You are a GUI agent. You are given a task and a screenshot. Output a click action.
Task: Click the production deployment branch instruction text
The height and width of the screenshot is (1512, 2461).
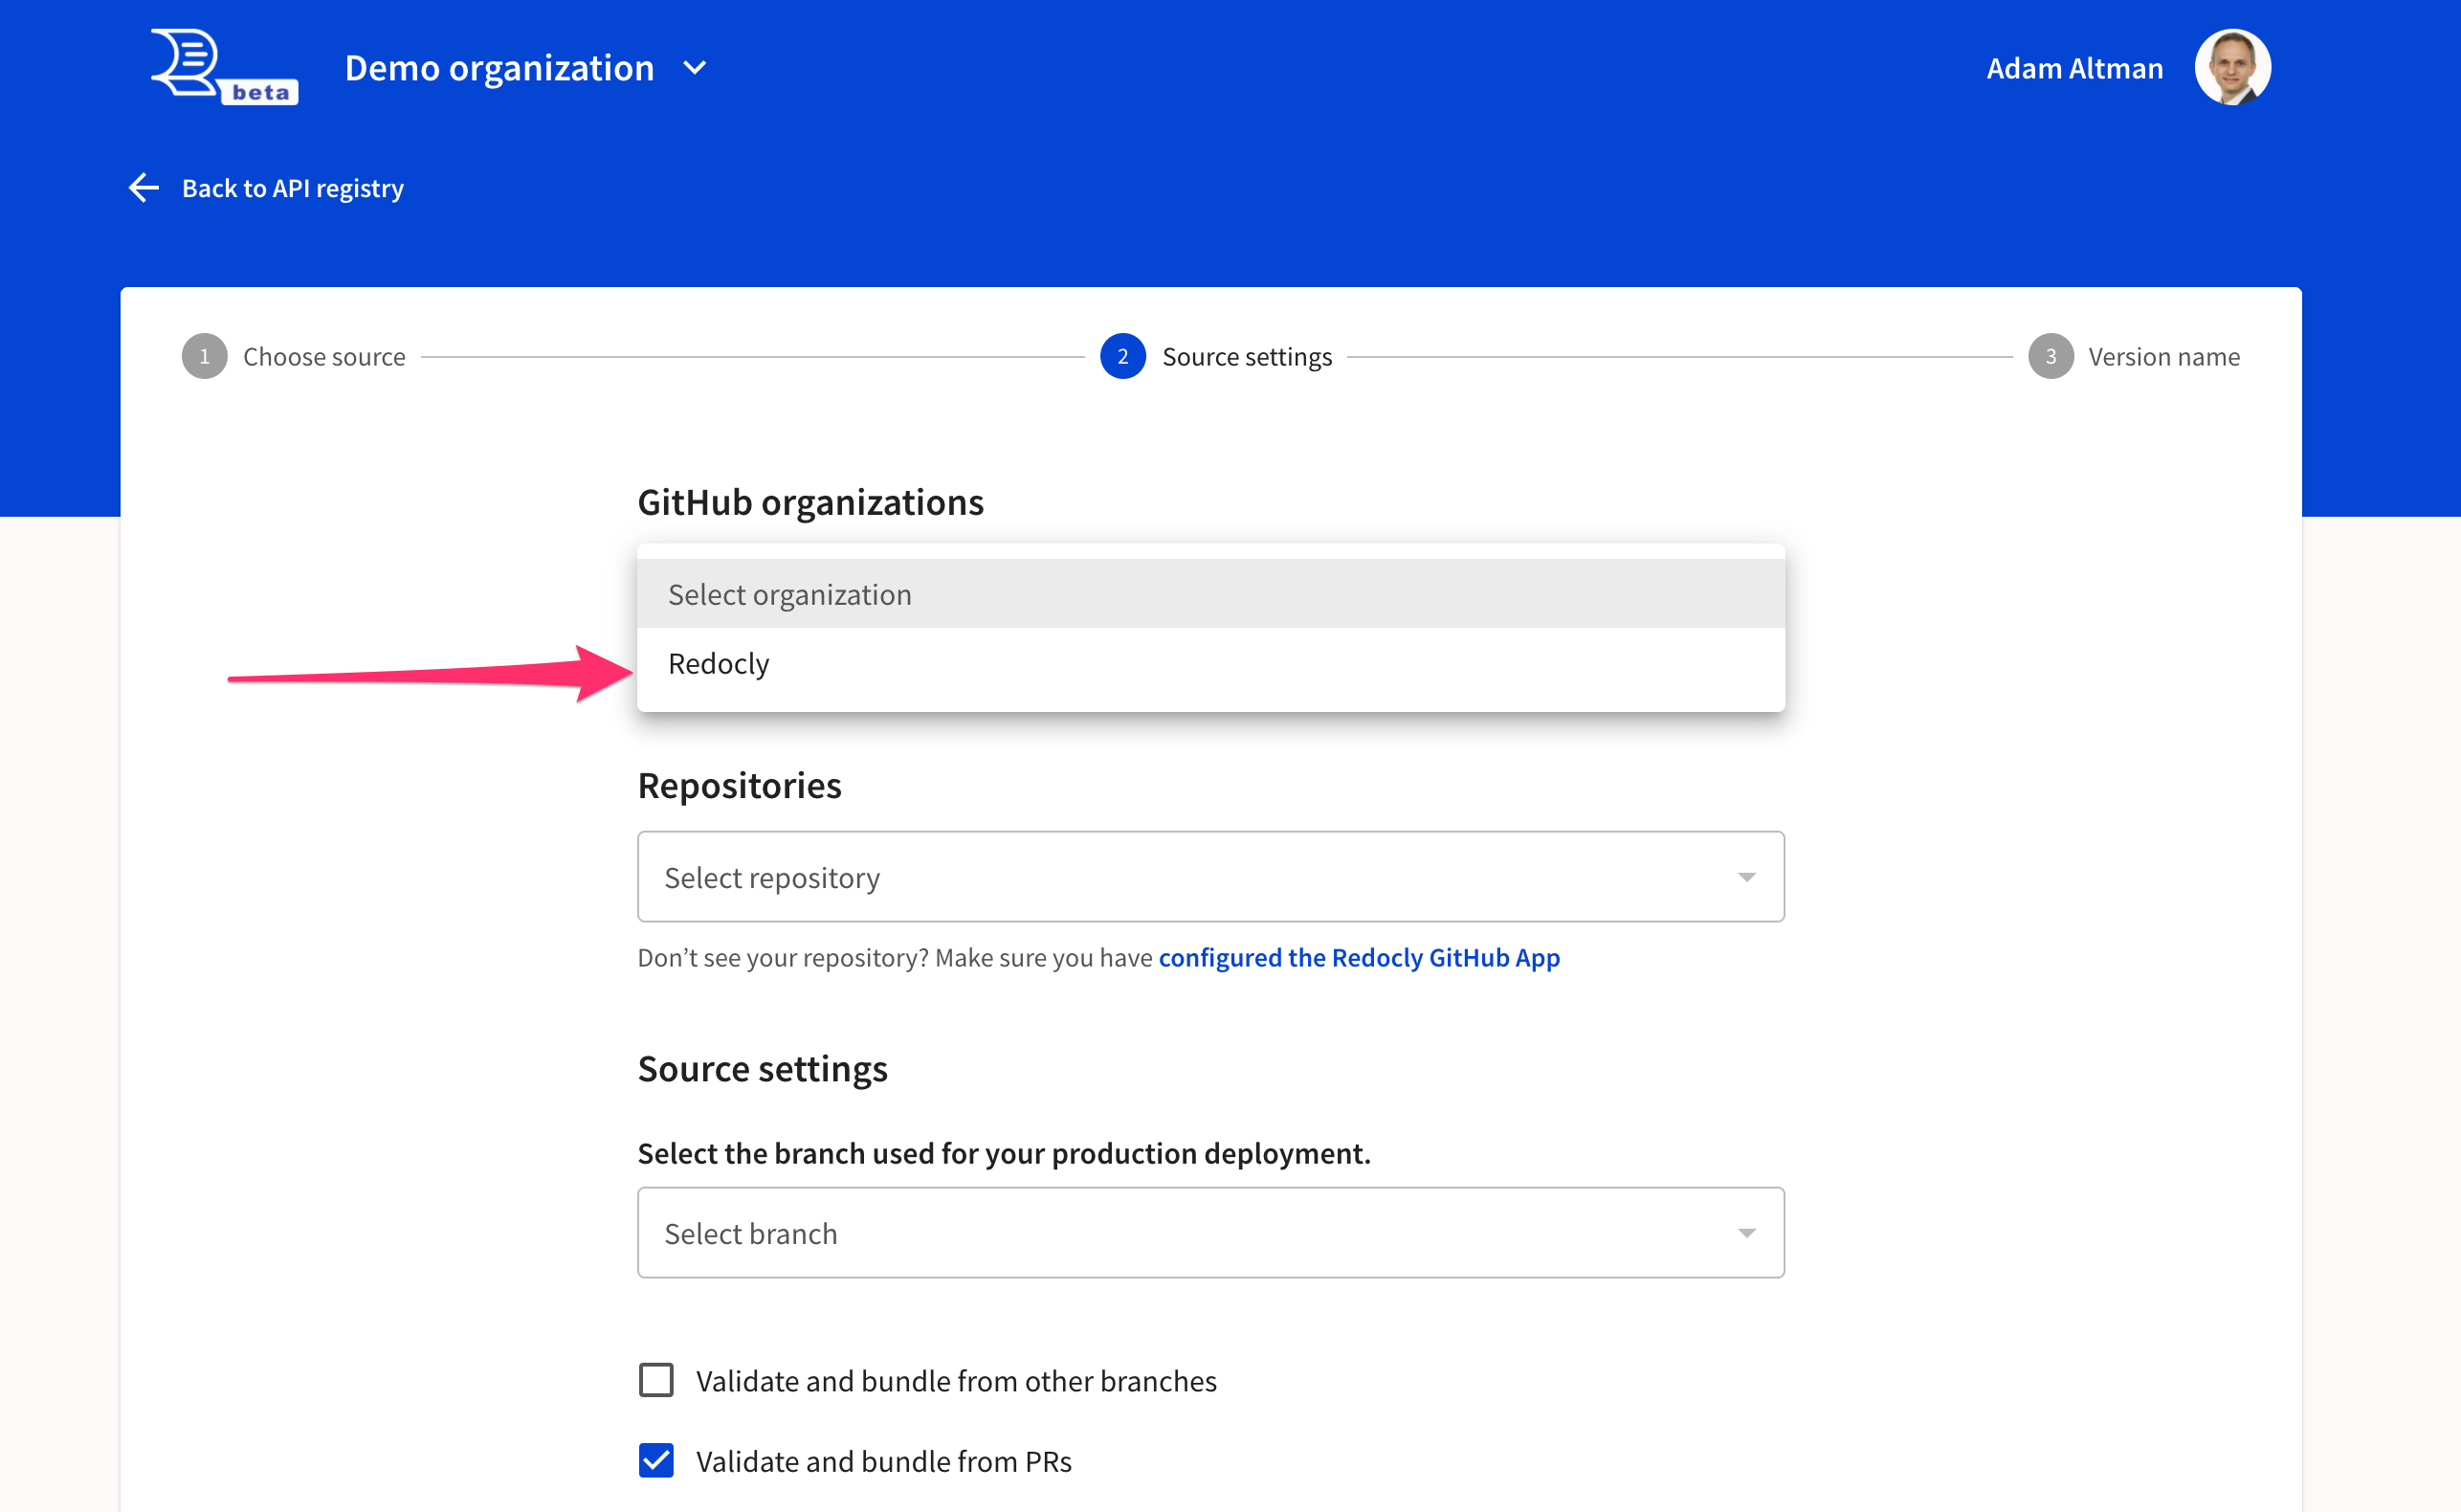click(1004, 1153)
